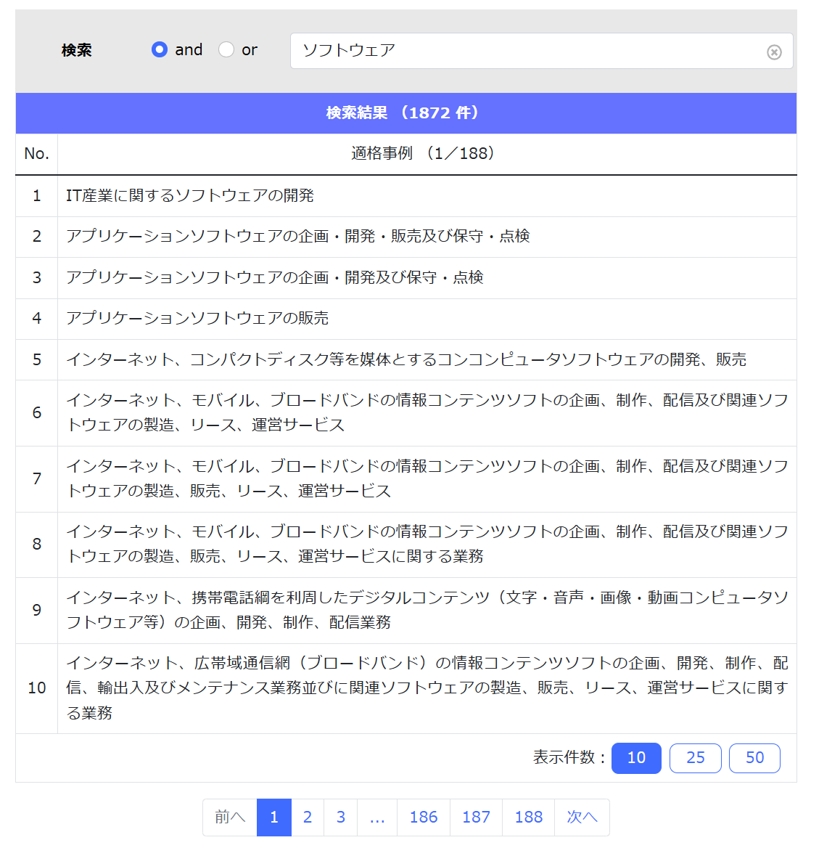Select the "or" search mode radio button
Viewport: 840px width, 848px height.
point(226,50)
